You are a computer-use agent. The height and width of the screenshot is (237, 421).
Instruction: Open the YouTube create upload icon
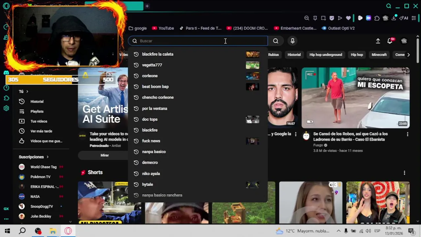click(x=378, y=41)
